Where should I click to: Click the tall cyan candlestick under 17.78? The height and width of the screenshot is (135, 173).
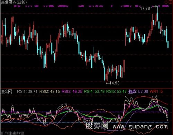[157, 13]
